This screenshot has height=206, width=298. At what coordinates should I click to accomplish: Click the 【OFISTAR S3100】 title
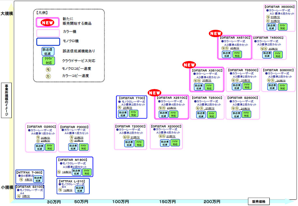tap(30, 187)
